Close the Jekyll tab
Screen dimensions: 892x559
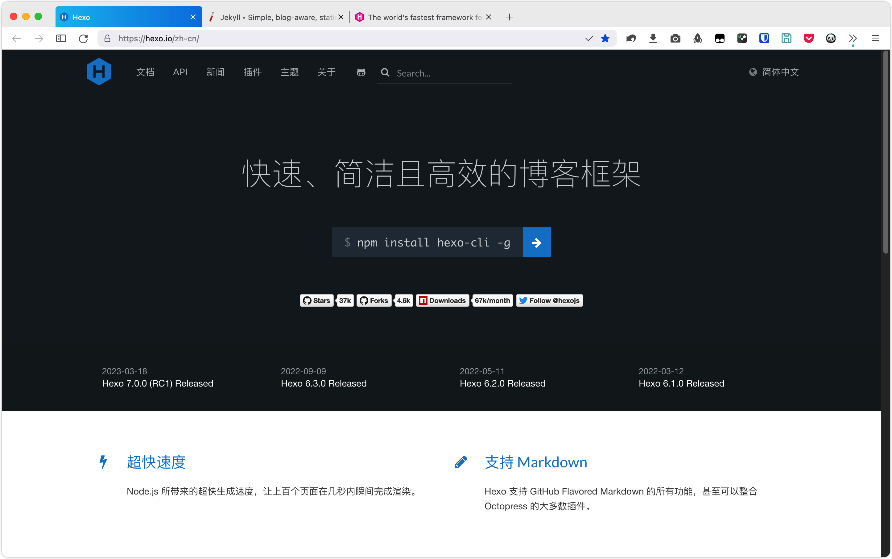341,17
